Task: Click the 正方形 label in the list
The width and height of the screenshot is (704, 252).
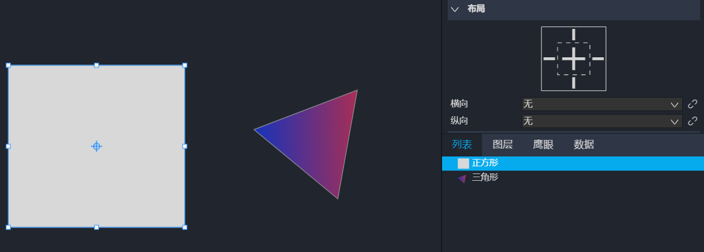Action: (485, 163)
